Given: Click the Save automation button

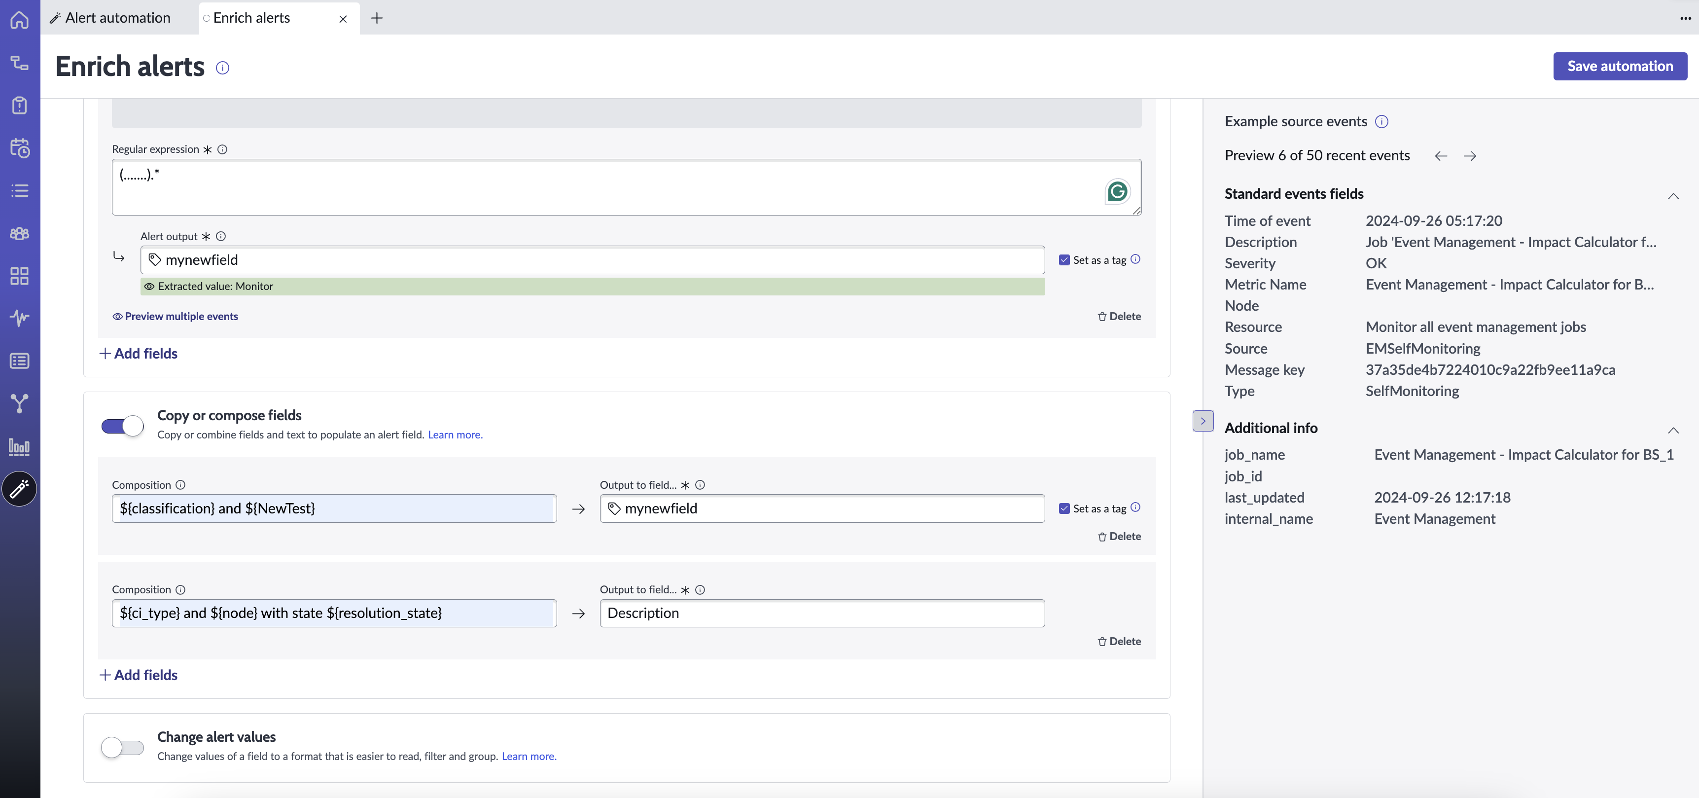Looking at the screenshot, I should 1620,66.
